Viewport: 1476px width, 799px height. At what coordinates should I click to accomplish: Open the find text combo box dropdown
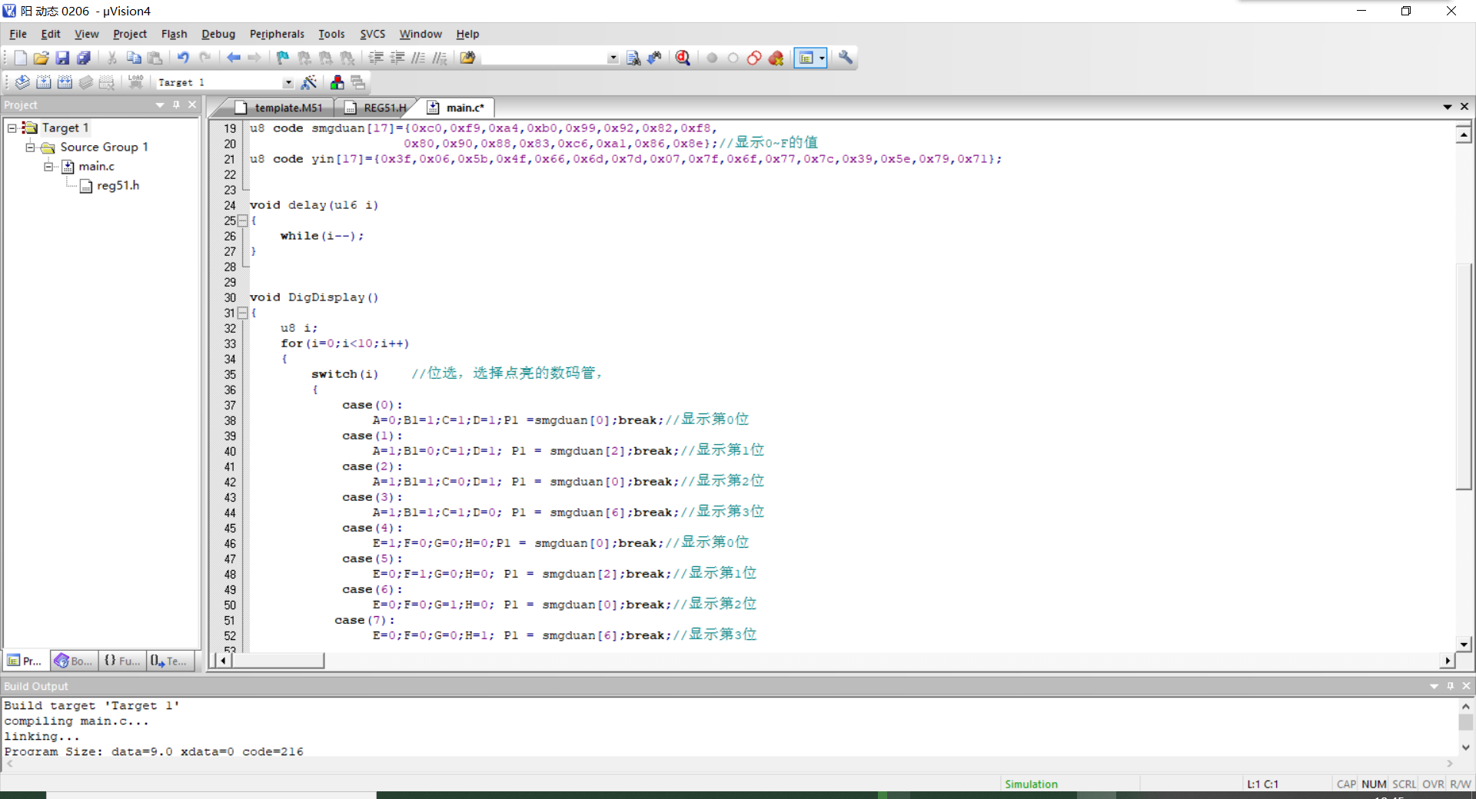[613, 58]
